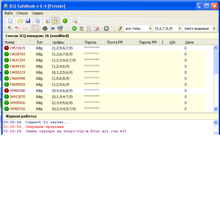This screenshot has width=220, height=217.
Task: Stop the operation with the grey X icon
Action: [x=106, y=28]
